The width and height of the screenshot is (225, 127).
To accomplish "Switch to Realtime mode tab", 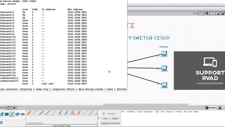I will [x=211, y=108].
